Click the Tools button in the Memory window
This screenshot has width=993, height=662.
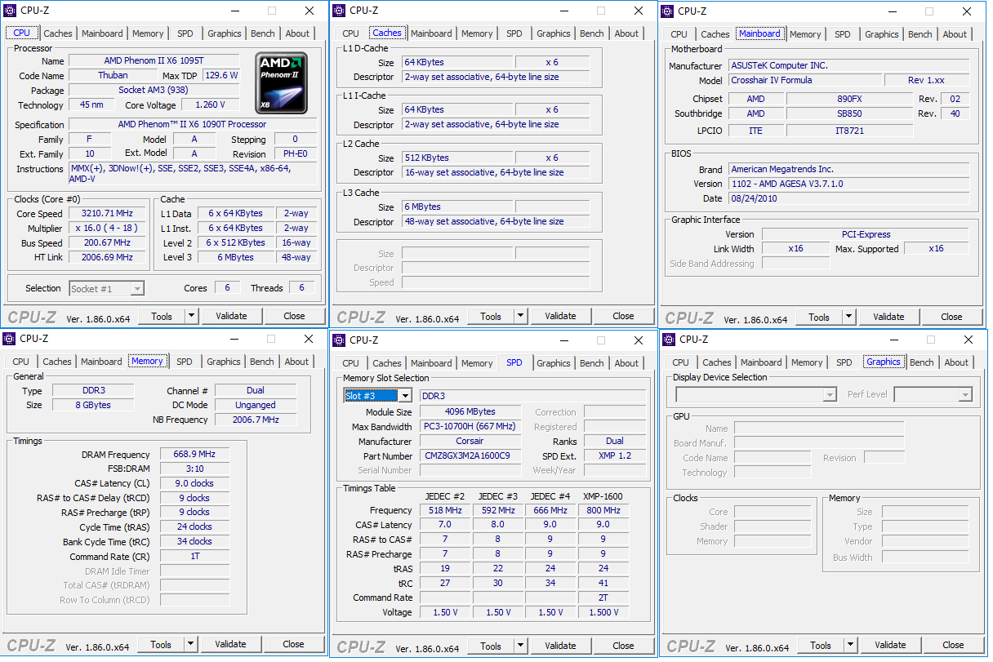pos(161,644)
